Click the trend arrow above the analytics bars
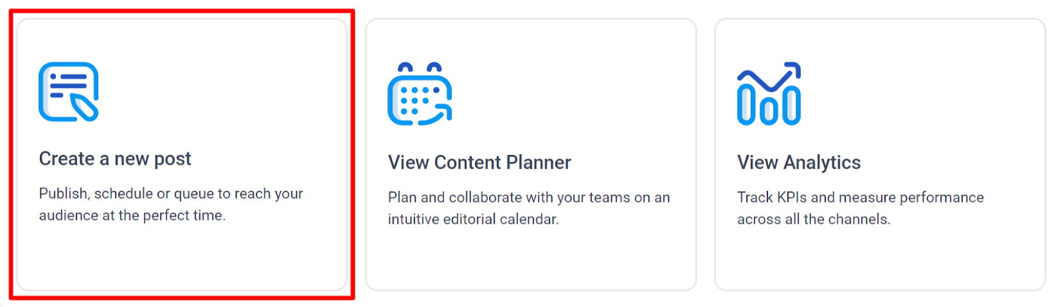Viewport: 1063px width, 307px height. [771, 76]
